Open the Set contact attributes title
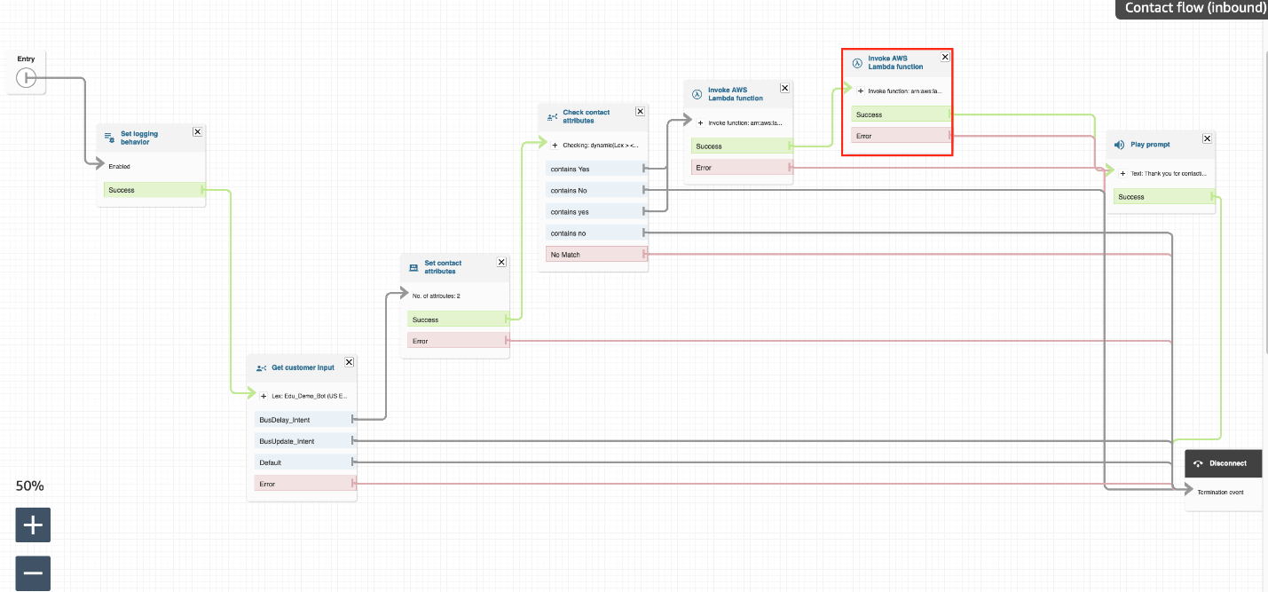The width and height of the screenshot is (1268, 592). tap(443, 267)
